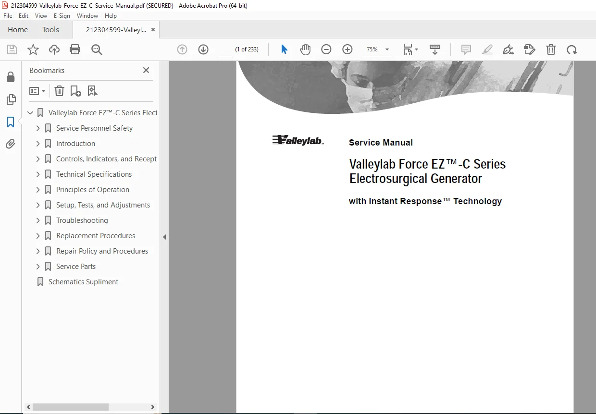The image size is (596, 414).
Task: Switch to the Tools tab
Action: [x=50, y=30]
